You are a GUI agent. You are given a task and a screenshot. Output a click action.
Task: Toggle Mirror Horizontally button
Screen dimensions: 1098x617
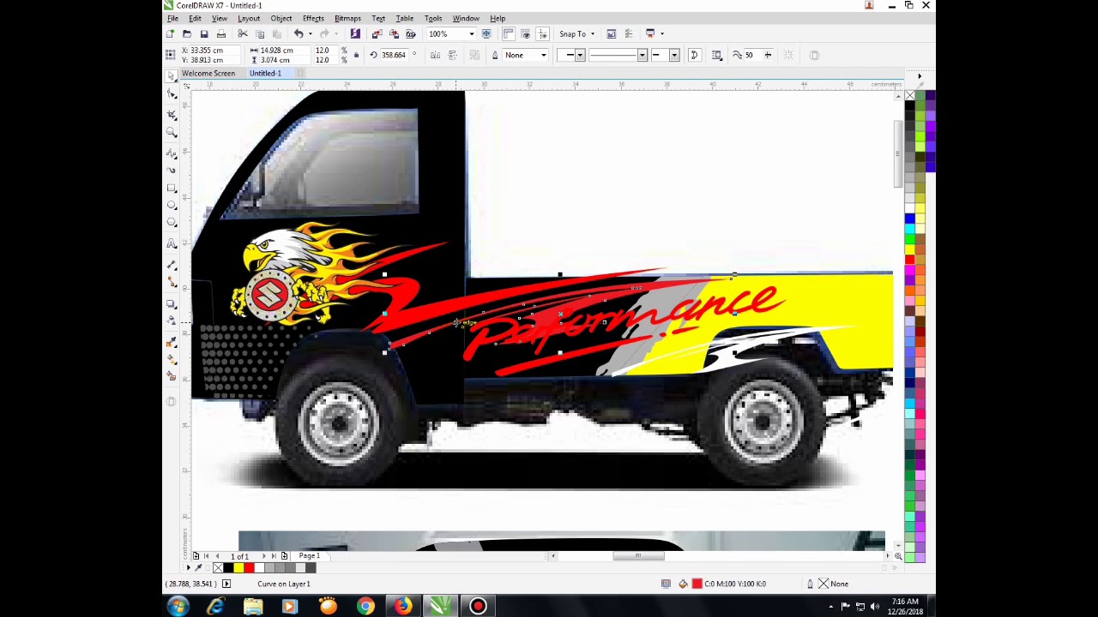pyautogui.click(x=435, y=55)
